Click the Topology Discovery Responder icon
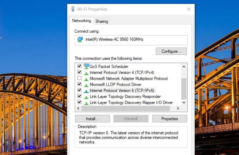Screen dimensions: 239x155 [x=86, y=97]
